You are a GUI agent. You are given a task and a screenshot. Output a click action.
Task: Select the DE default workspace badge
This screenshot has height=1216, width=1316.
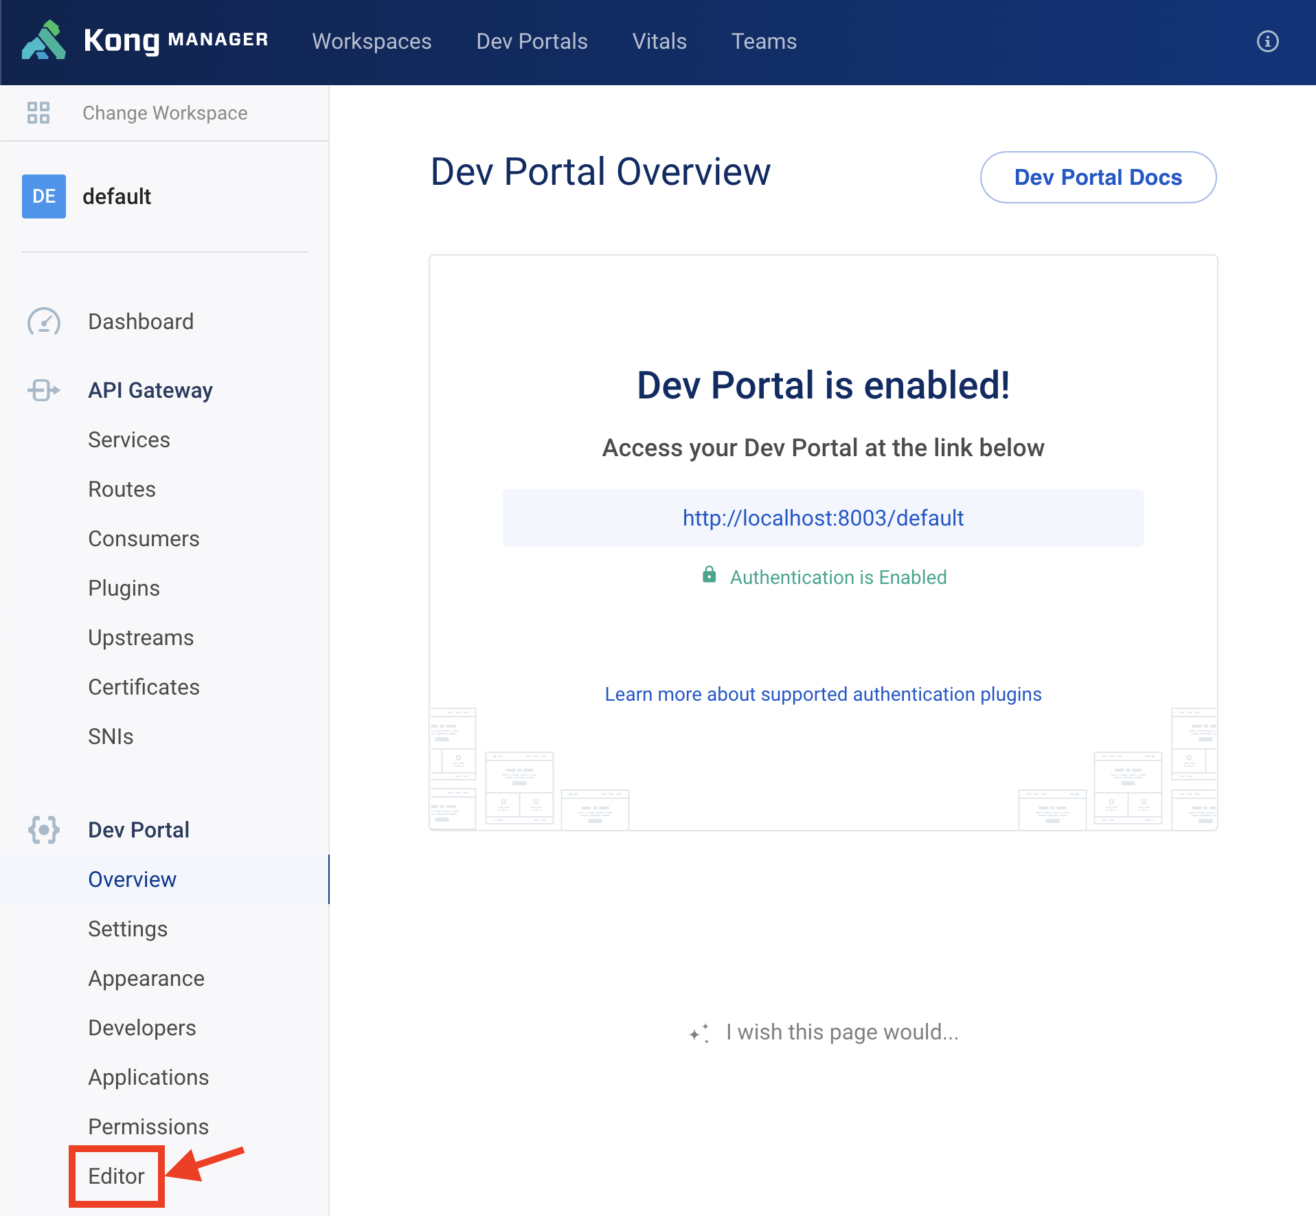44,196
